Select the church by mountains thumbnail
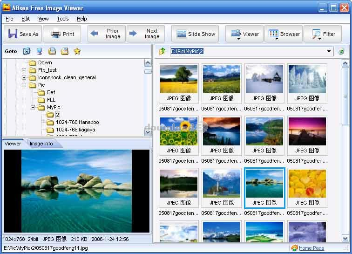Viewport: 352px width, 254px height. pos(222,184)
